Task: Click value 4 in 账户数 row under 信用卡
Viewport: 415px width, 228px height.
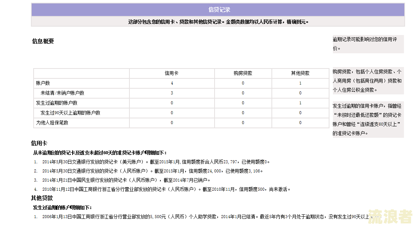Action: click(x=172, y=83)
